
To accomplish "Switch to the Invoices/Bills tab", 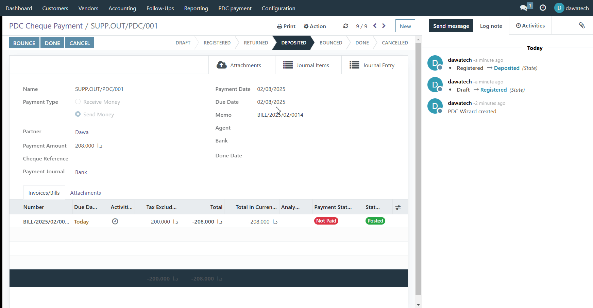I will (x=44, y=193).
